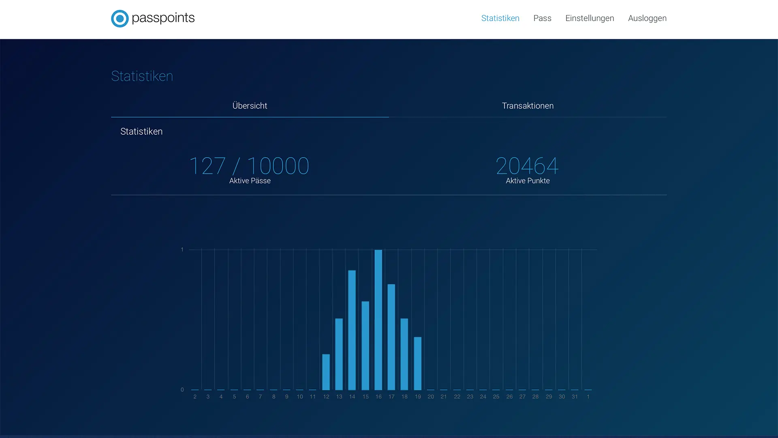Click the chart bar for day 18
Viewport: 778px width, 438px height.
point(404,354)
